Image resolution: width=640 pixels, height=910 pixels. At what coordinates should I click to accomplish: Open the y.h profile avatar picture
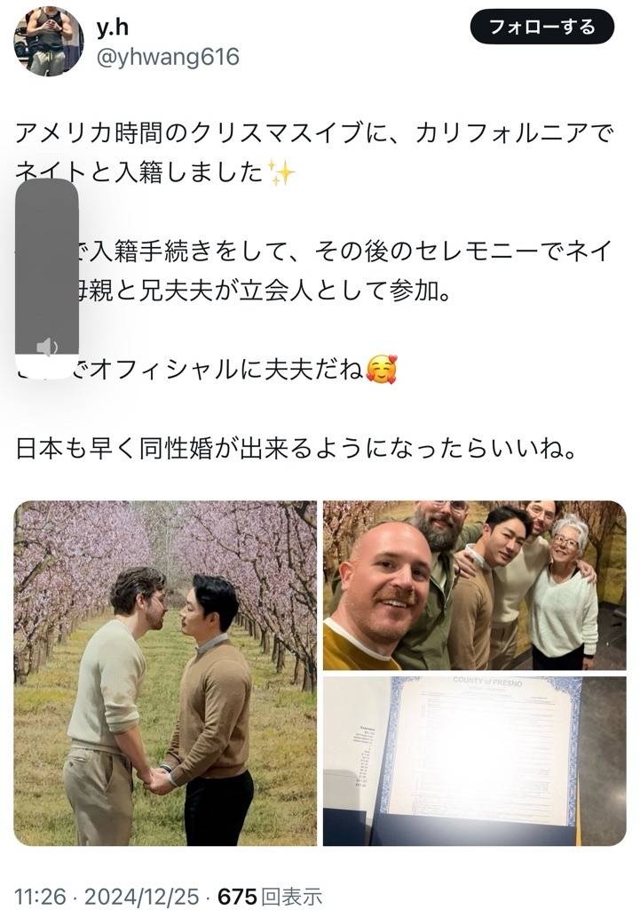click(x=49, y=41)
